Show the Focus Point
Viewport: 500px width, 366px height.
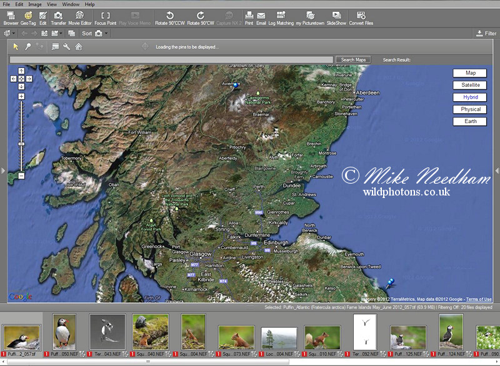tap(105, 18)
